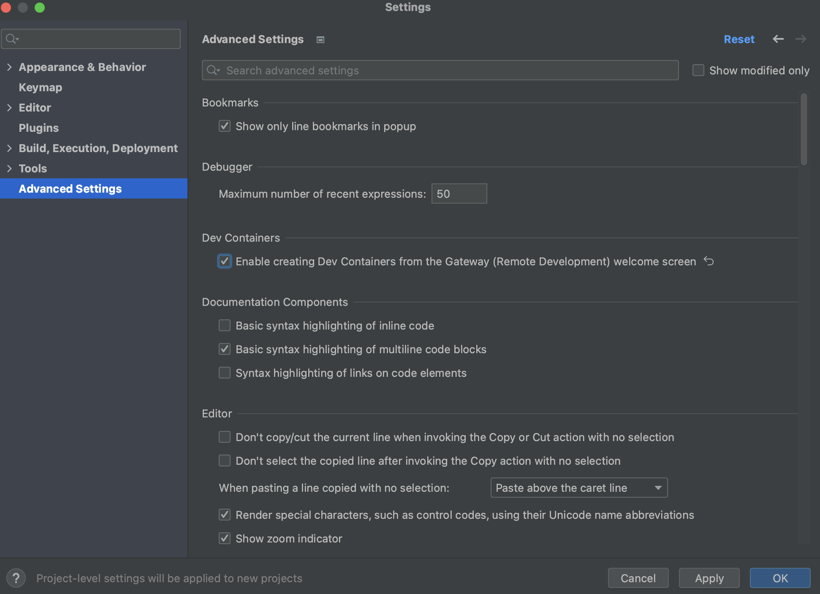
Task: Click the maximum recent expressions field
Action: point(459,193)
